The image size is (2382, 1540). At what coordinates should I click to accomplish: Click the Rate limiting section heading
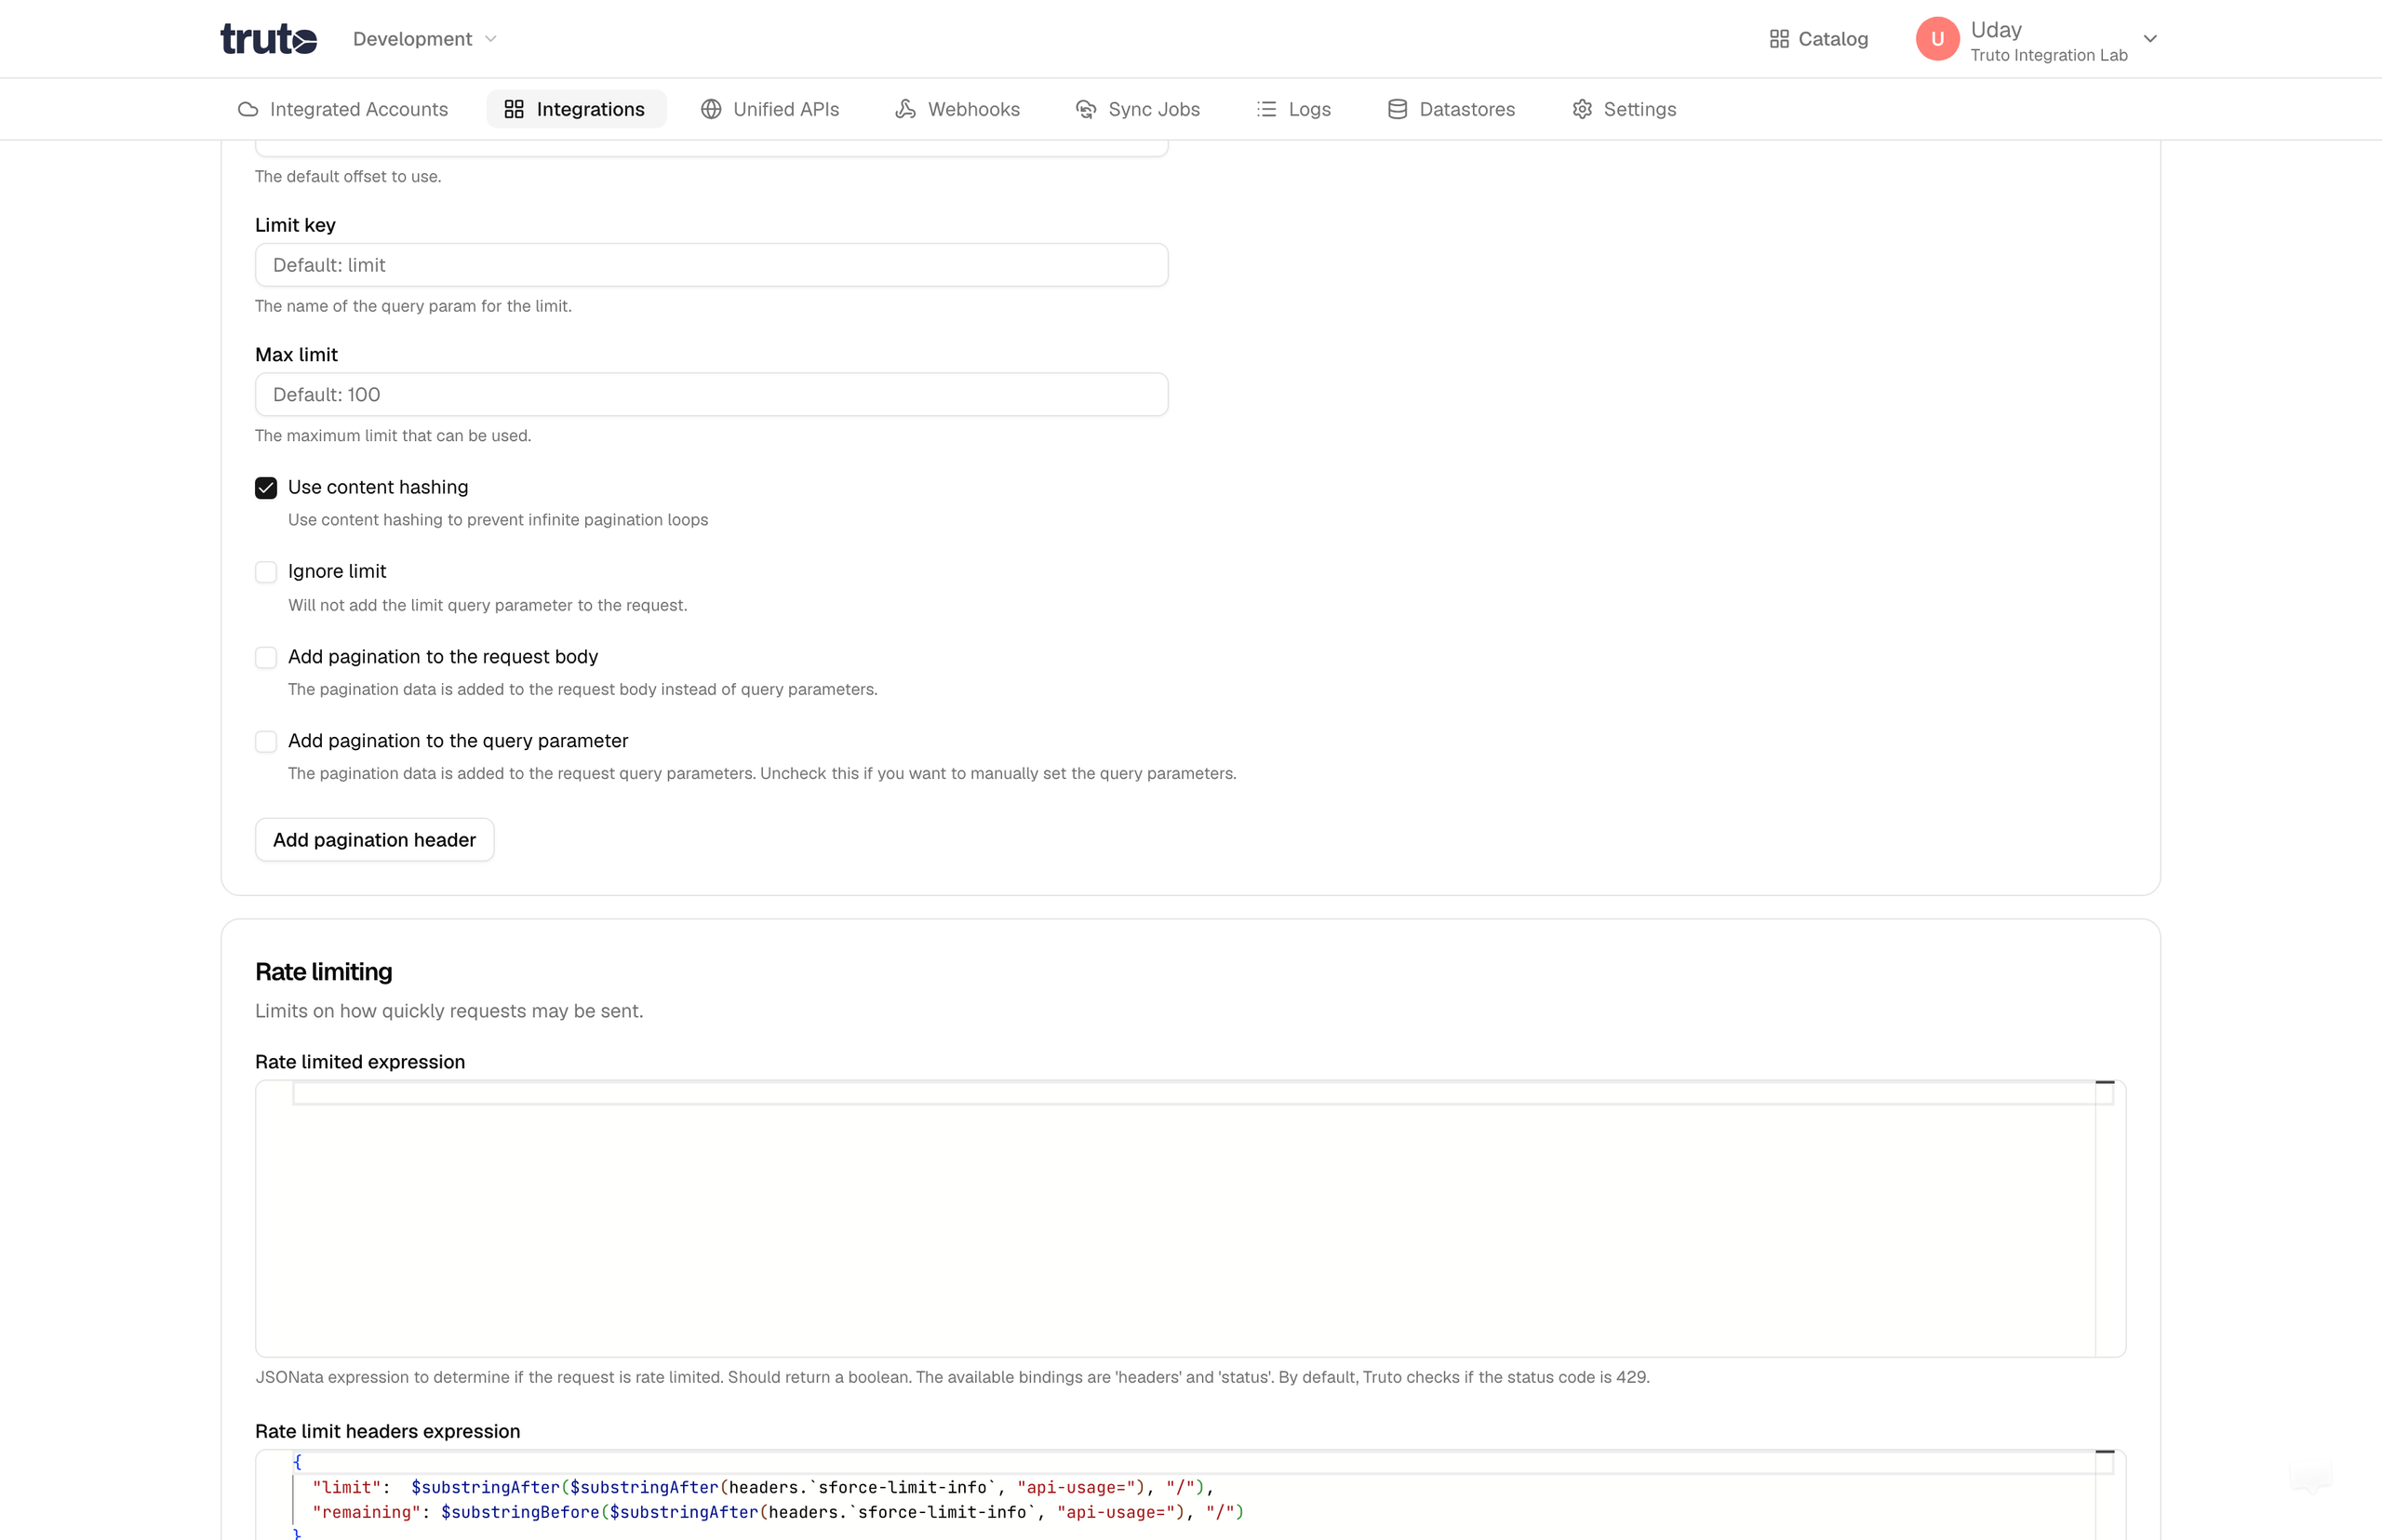point(324,972)
